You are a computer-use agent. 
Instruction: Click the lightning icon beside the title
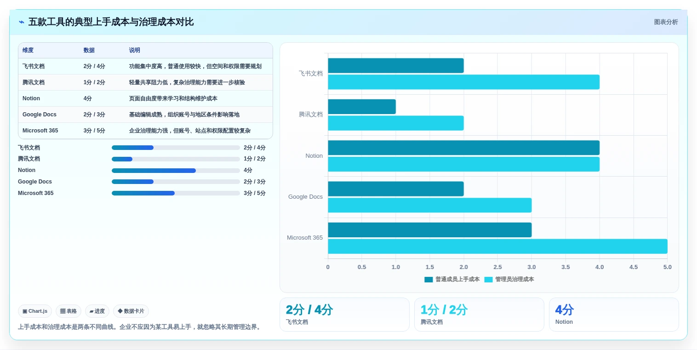tap(22, 22)
